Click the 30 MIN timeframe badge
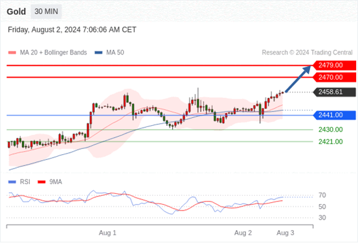Screen dimensions: 358x243 (46, 12)
